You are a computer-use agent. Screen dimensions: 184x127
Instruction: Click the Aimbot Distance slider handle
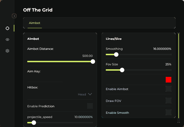pos(93,62)
